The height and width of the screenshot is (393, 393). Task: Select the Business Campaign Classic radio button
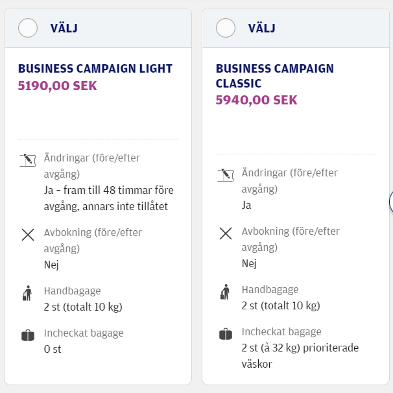(226, 28)
